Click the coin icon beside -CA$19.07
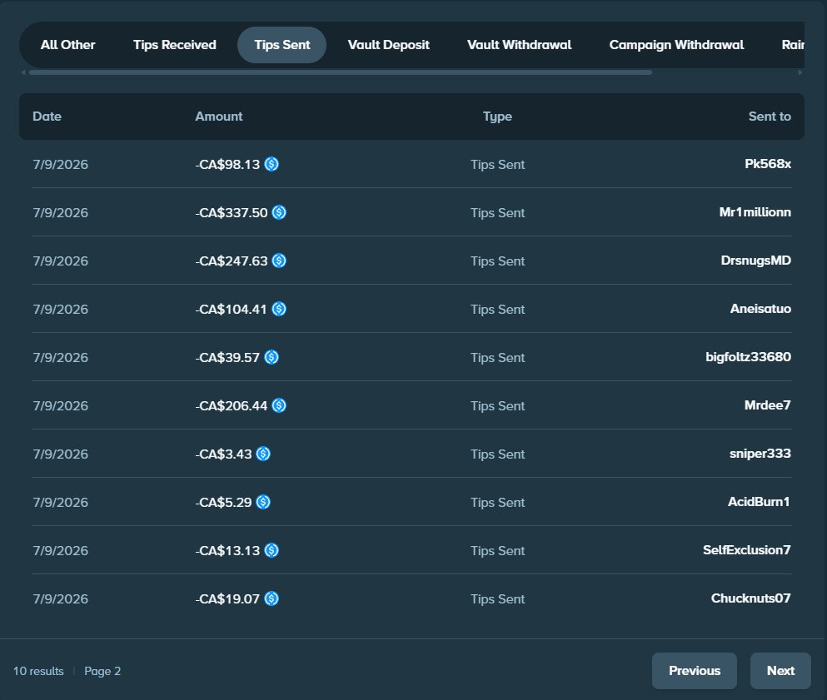Viewport: 827px width, 700px height. coord(272,598)
